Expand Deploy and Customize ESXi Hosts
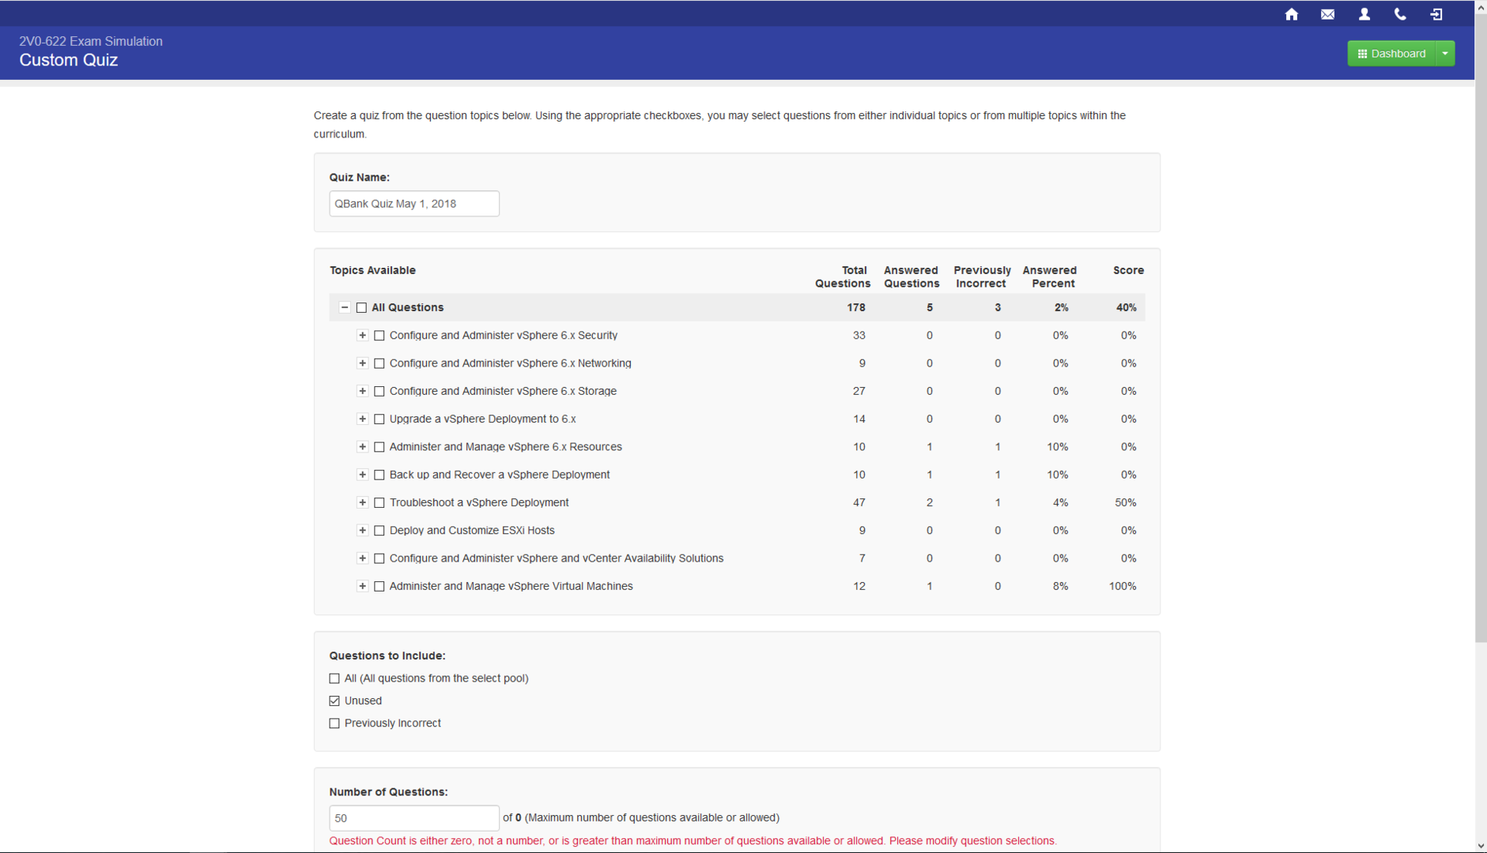The height and width of the screenshot is (853, 1487). (x=362, y=531)
